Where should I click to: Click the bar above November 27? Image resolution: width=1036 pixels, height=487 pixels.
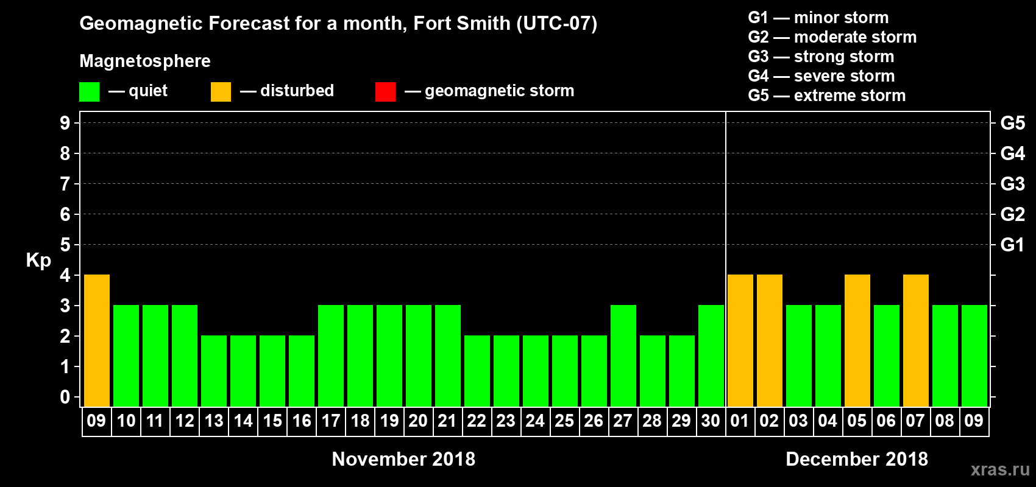(x=623, y=356)
